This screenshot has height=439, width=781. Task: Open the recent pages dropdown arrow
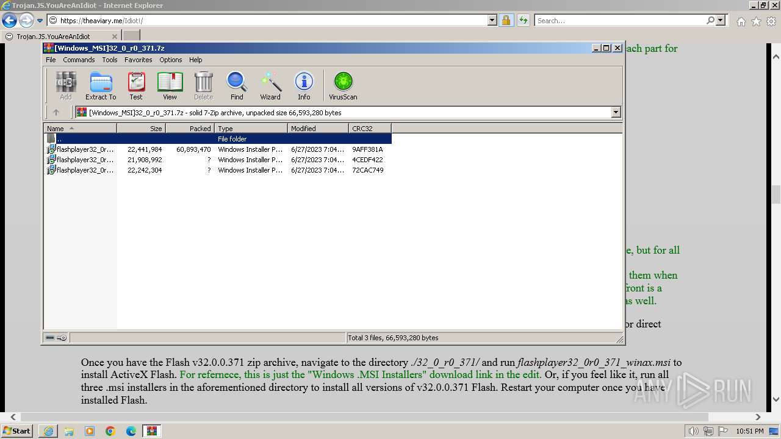click(40, 21)
